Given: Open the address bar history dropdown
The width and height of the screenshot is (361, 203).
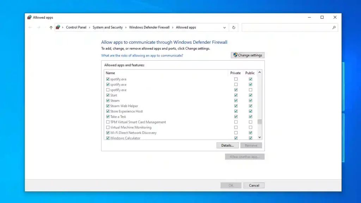Looking at the screenshot, I should (225, 27).
